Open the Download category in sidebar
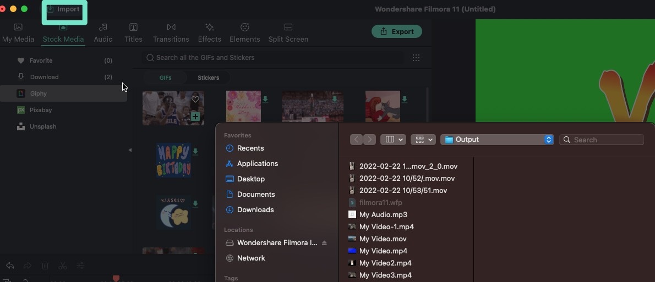 pos(64,77)
